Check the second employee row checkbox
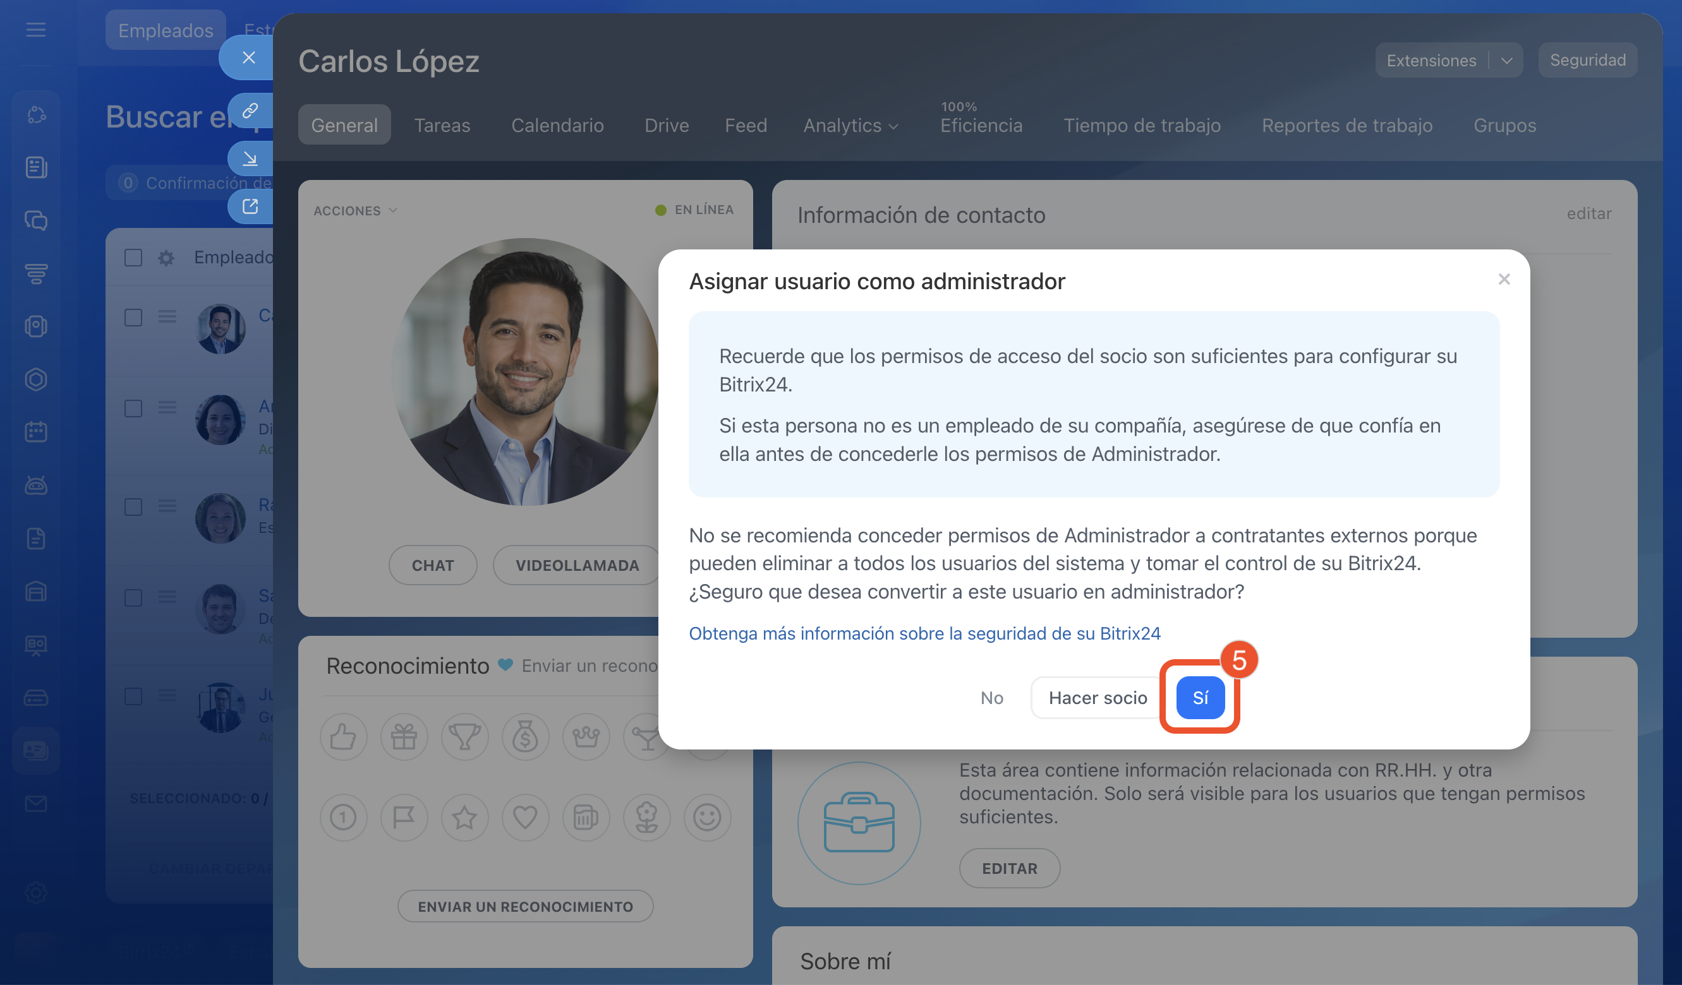Image resolution: width=1682 pixels, height=985 pixels. 133,408
